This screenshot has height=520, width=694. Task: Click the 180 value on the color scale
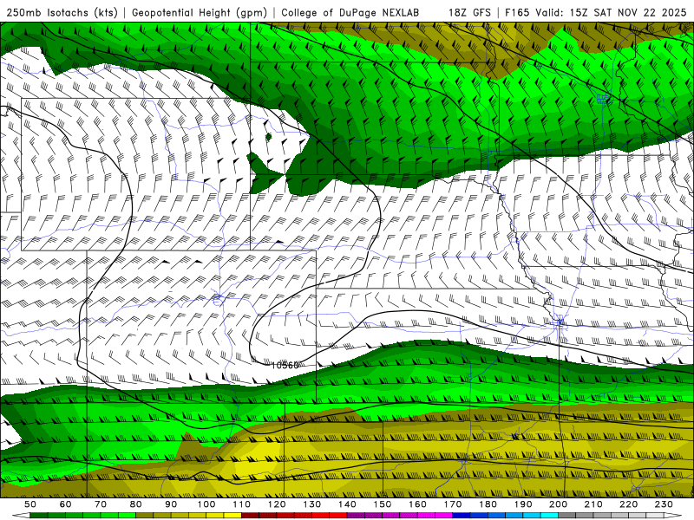click(x=488, y=504)
